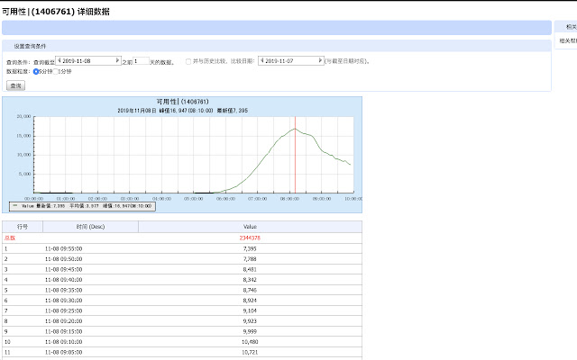Click the row time 11-08 09:55:00
This screenshot has height=360, width=577.
click(64, 248)
